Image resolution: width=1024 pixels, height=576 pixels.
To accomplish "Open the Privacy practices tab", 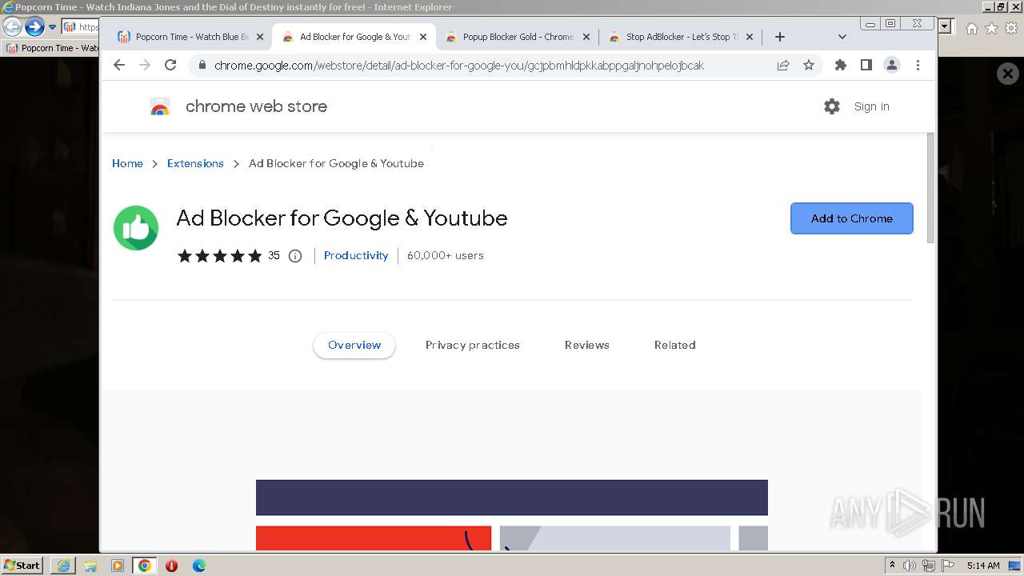I will 473,346.
